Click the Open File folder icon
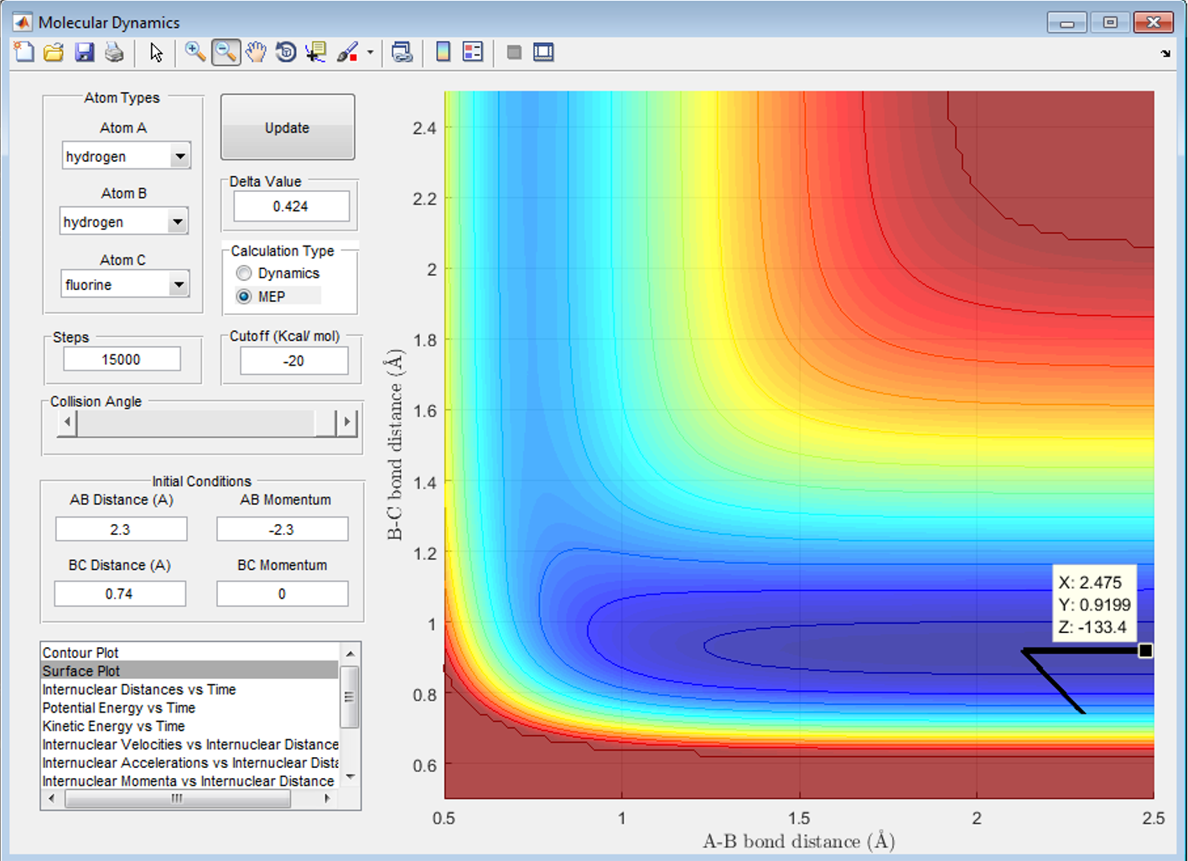The height and width of the screenshot is (861, 1188). tap(54, 53)
